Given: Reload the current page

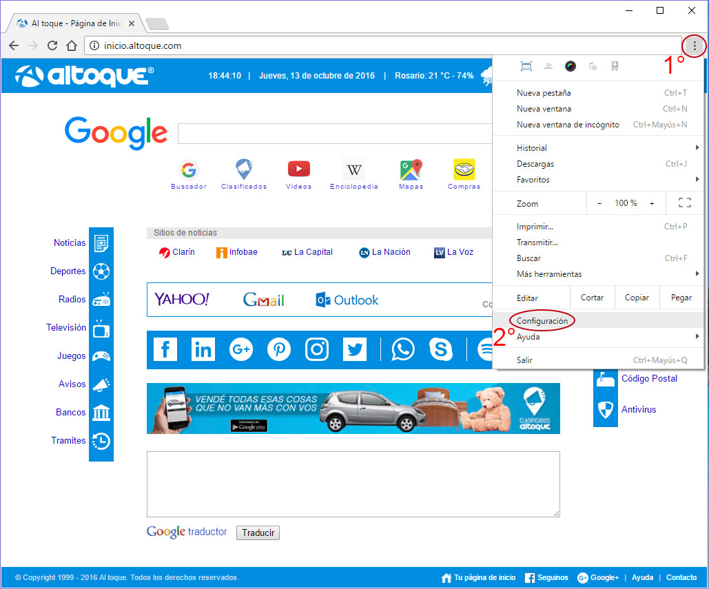Looking at the screenshot, I should click(52, 45).
